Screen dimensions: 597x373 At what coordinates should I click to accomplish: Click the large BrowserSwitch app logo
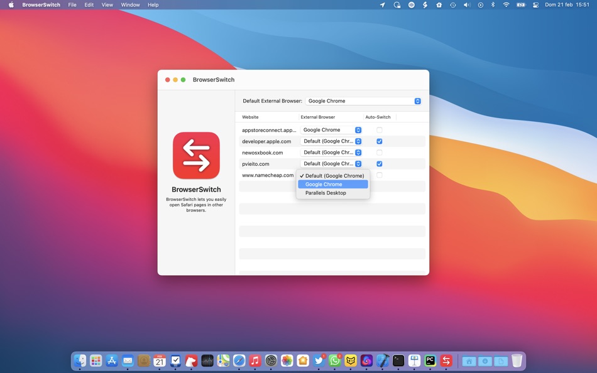(x=196, y=155)
